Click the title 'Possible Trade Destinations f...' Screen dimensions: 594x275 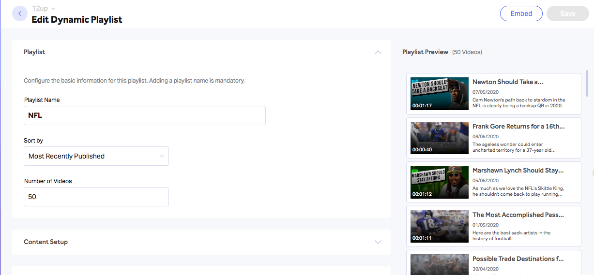[x=518, y=259]
